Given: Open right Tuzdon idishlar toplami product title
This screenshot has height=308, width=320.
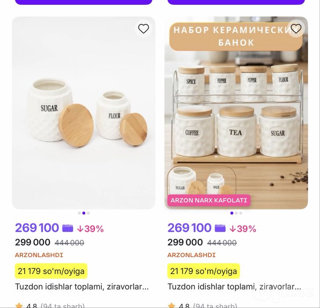Looking at the screenshot, I should pyautogui.click(x=234, y=287).
